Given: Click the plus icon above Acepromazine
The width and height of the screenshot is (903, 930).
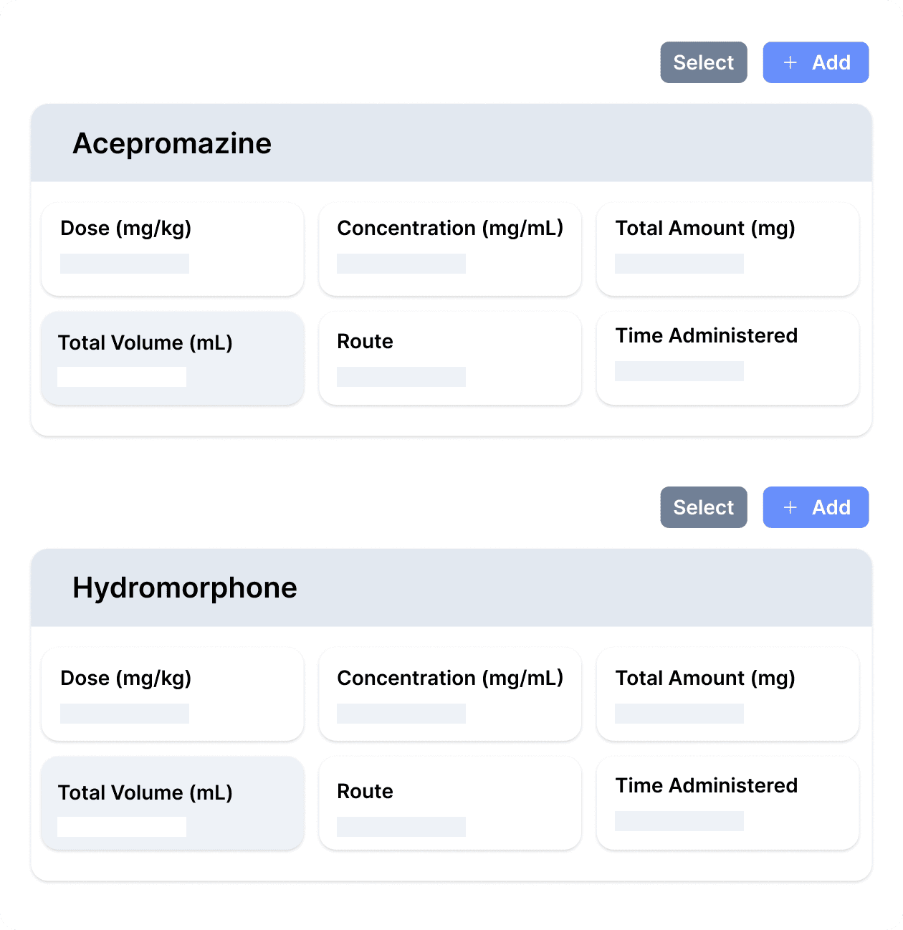Looking at the screenshot, I should pyautogui.click(x=790, y=63).
